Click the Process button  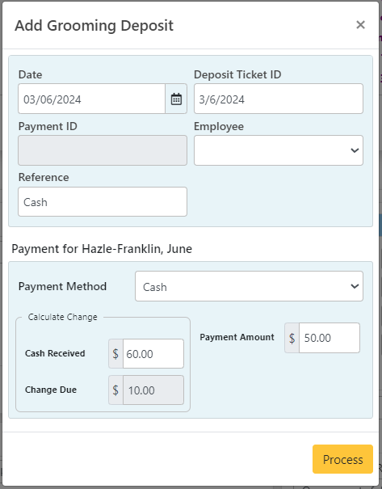[x=342, y=459]
